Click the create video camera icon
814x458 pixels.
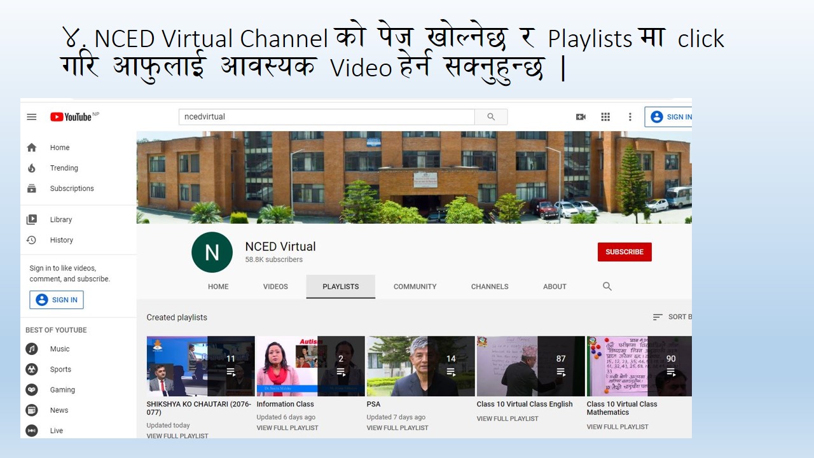(x=581, y=117)
